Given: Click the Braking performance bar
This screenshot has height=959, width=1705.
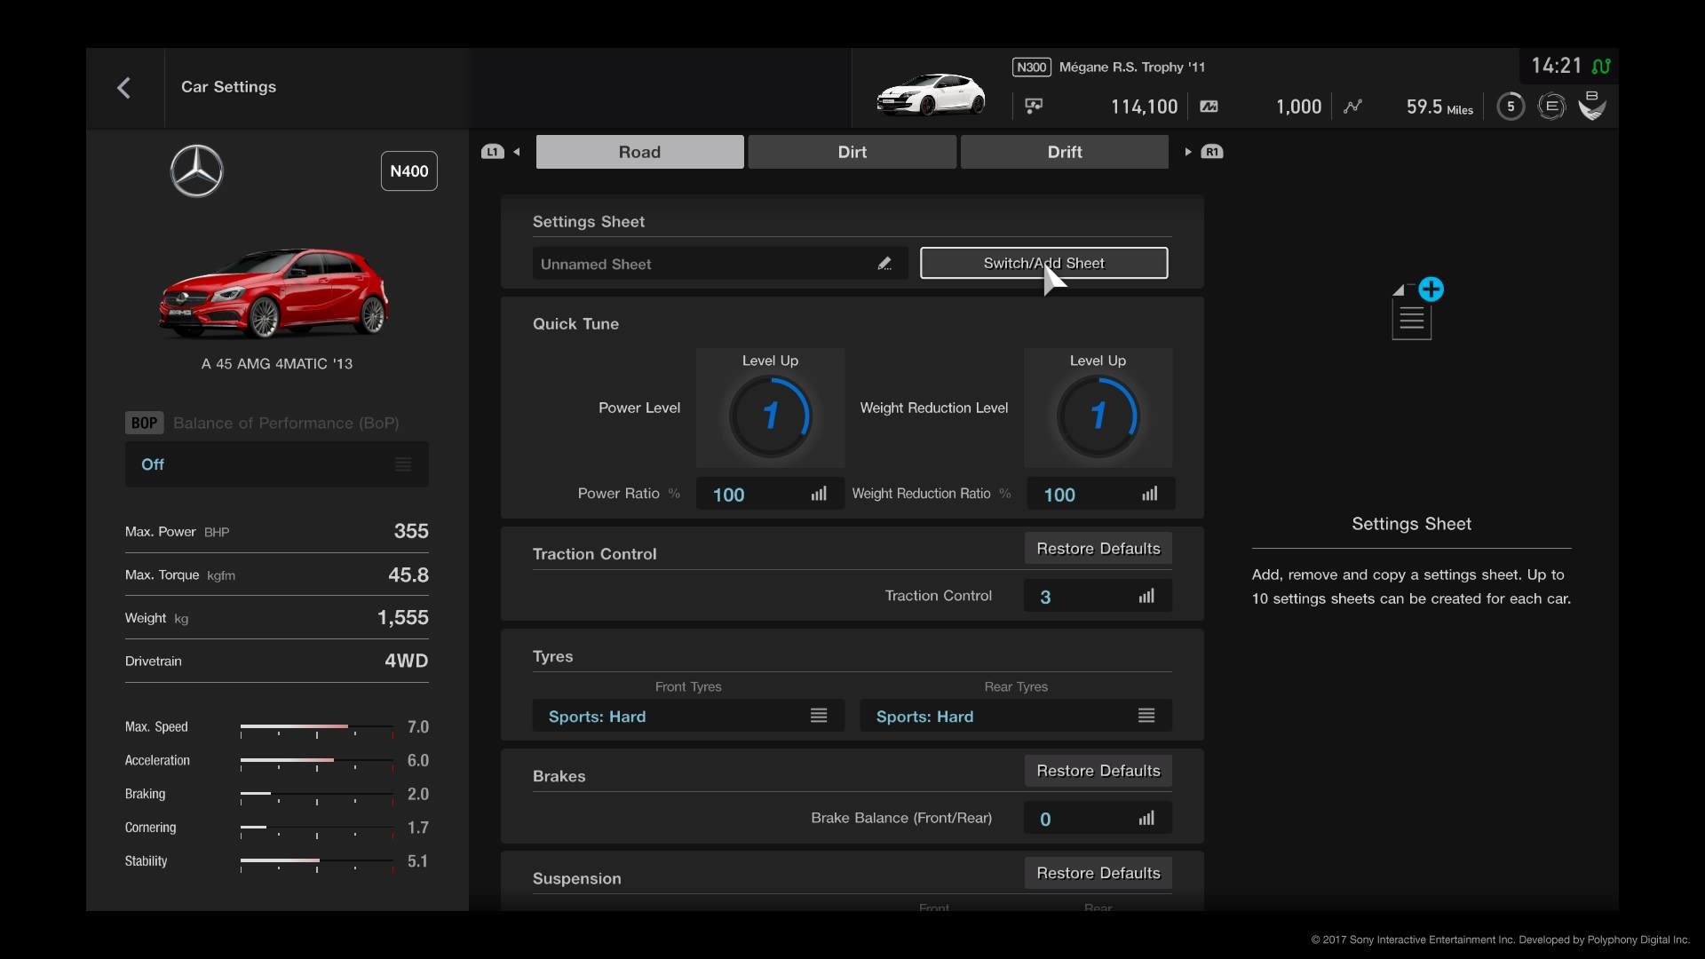Looking at the screenshot, I should (316, 795).
